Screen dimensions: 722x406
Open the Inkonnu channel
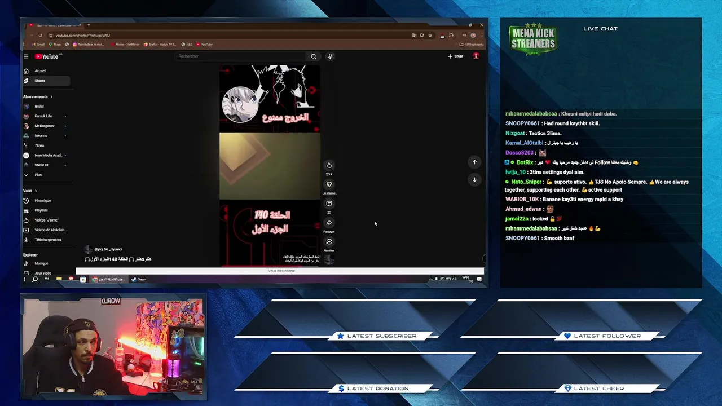click(x=45, y=135)
